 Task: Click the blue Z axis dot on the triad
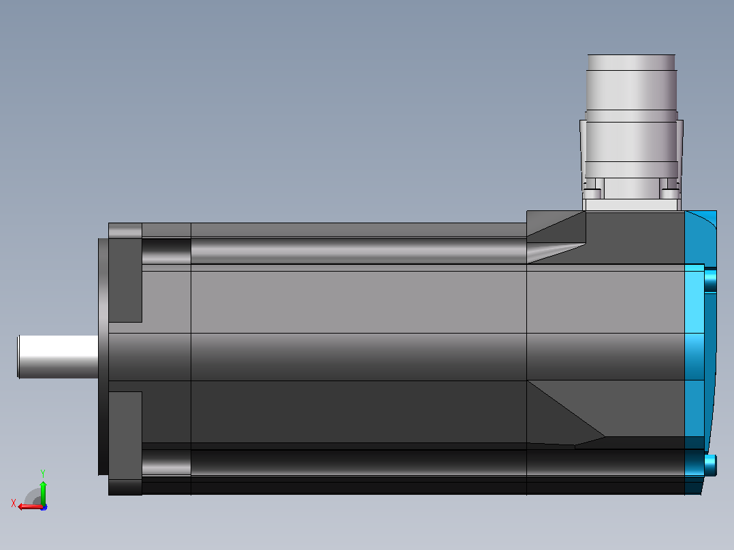44,507
